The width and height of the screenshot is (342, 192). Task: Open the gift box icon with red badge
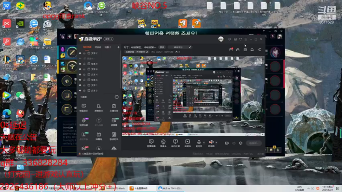click(231, 49)
